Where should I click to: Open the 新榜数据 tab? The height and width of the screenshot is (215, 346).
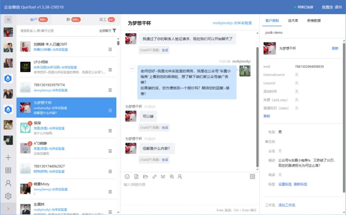point(314,21)
